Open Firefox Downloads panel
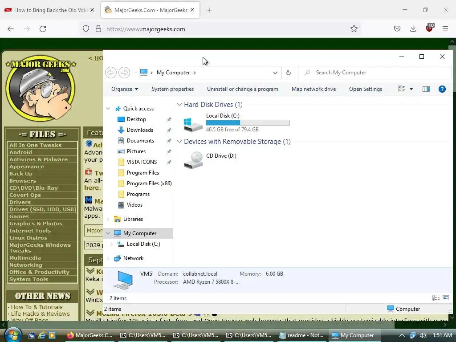This screenshot has width=456, height=342. [x=413, y=28]
